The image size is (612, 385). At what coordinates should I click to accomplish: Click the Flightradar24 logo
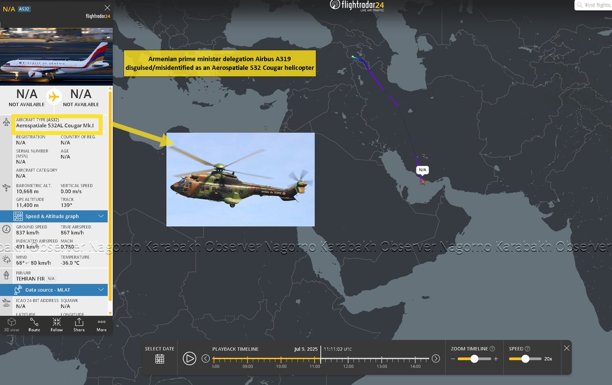(357, 6)
